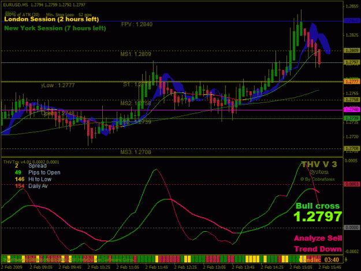
Task: Click the THVTrix v4.01 indicator title
Action: click(x=31, y=162)
